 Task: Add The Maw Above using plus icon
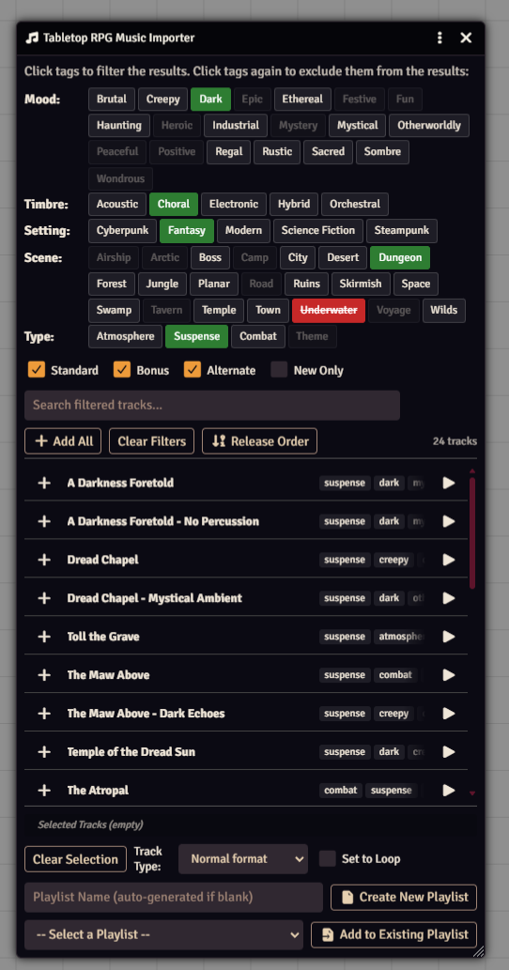click(x=44, y=674)
